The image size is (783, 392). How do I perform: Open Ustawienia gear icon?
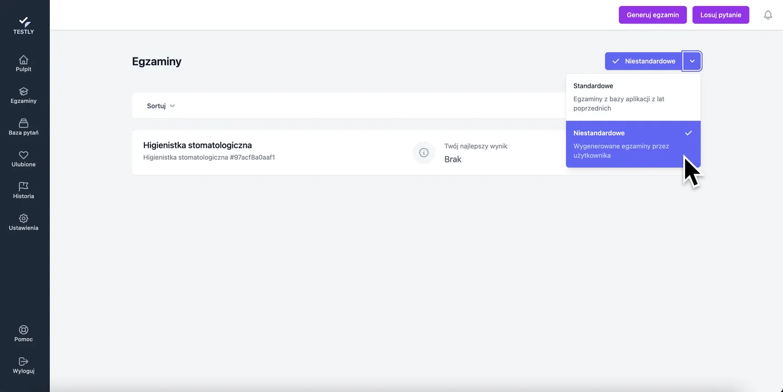coord(23,218)
